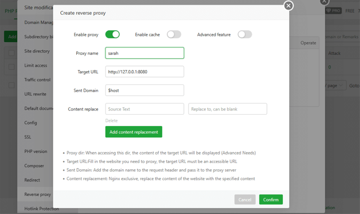
Task: Turn off the Enable proxy switch
Action: [112, 34]
